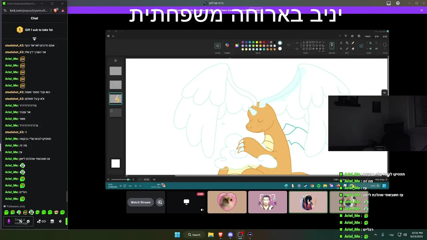This screenshot has height=240, width=427.
Task: Click the Followers only label
Action: (x=16, y=206)
